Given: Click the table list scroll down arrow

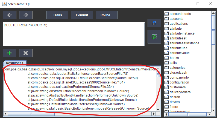Looking at the screenshot, I should click(x=213, y=110).
